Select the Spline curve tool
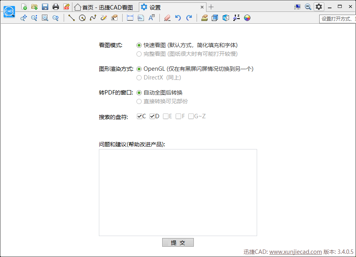 point(93,18)
